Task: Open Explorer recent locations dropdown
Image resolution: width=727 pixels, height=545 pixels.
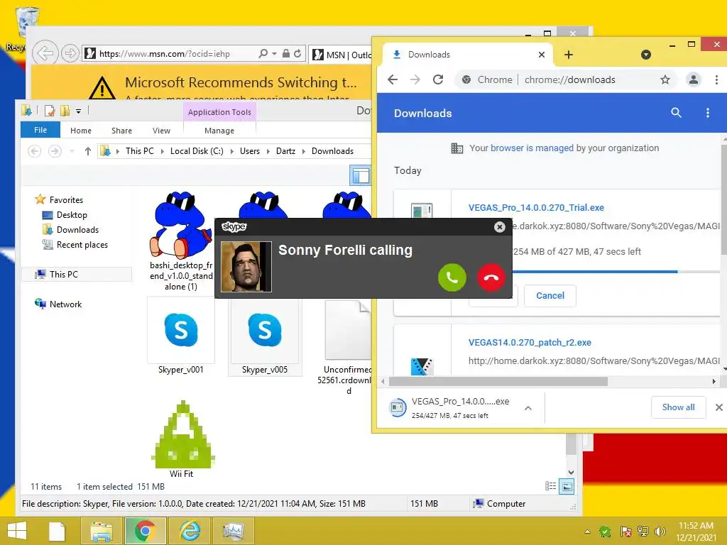Action: (72, 151)
